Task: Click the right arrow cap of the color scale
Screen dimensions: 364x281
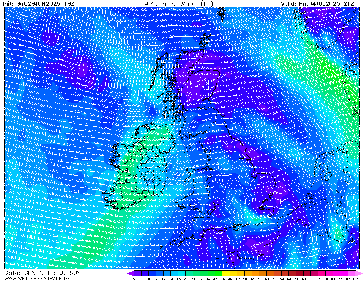Action: 359,273
